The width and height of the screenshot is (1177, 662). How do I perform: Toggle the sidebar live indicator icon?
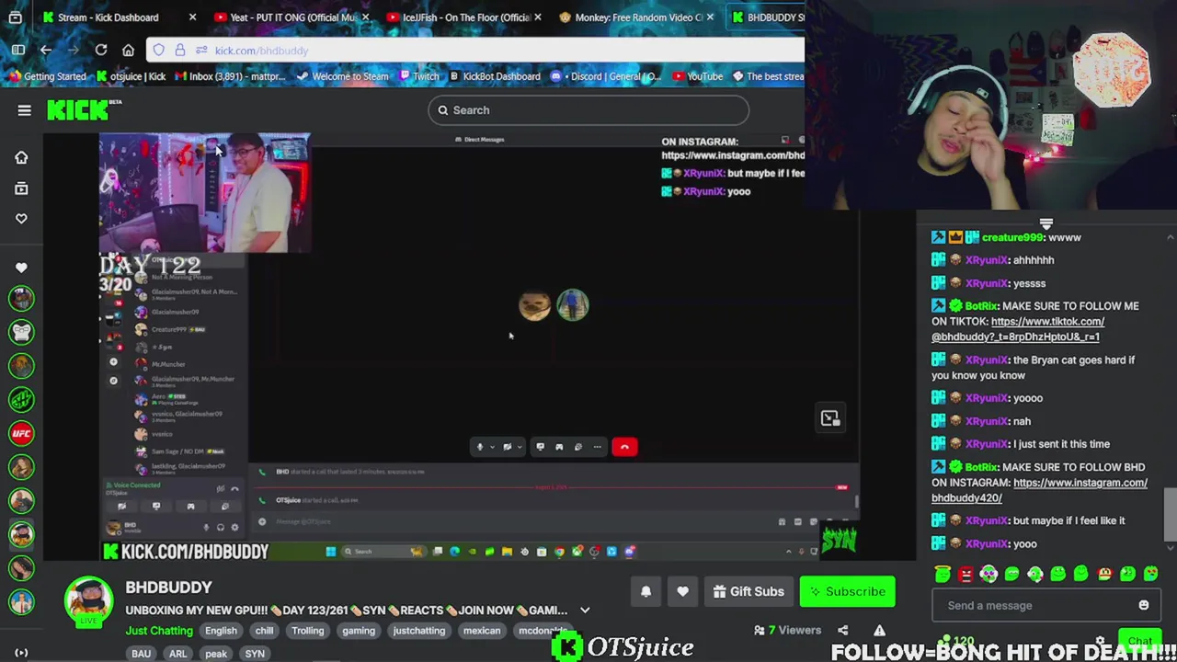pyautogui.click(x=21, y=653)
